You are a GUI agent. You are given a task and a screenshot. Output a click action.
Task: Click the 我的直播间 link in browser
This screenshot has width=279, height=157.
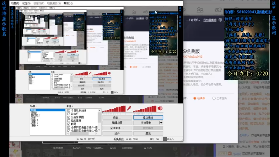(x=210, y=20)
